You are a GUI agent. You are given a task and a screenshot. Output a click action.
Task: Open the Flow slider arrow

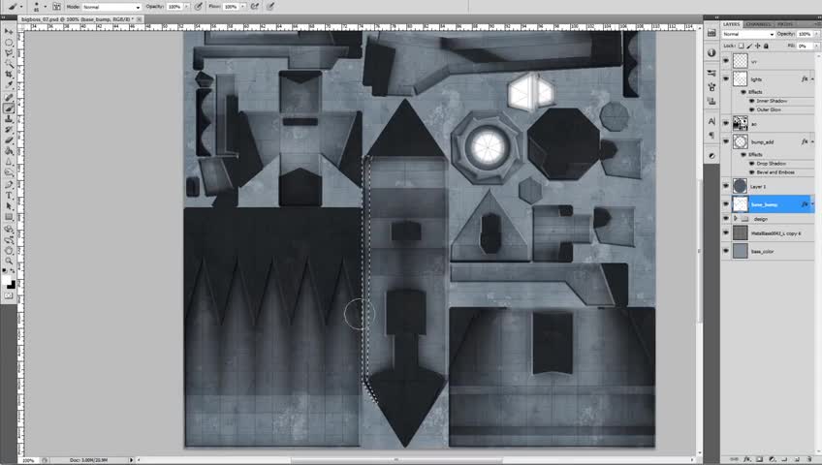click(x=243, y=7)
